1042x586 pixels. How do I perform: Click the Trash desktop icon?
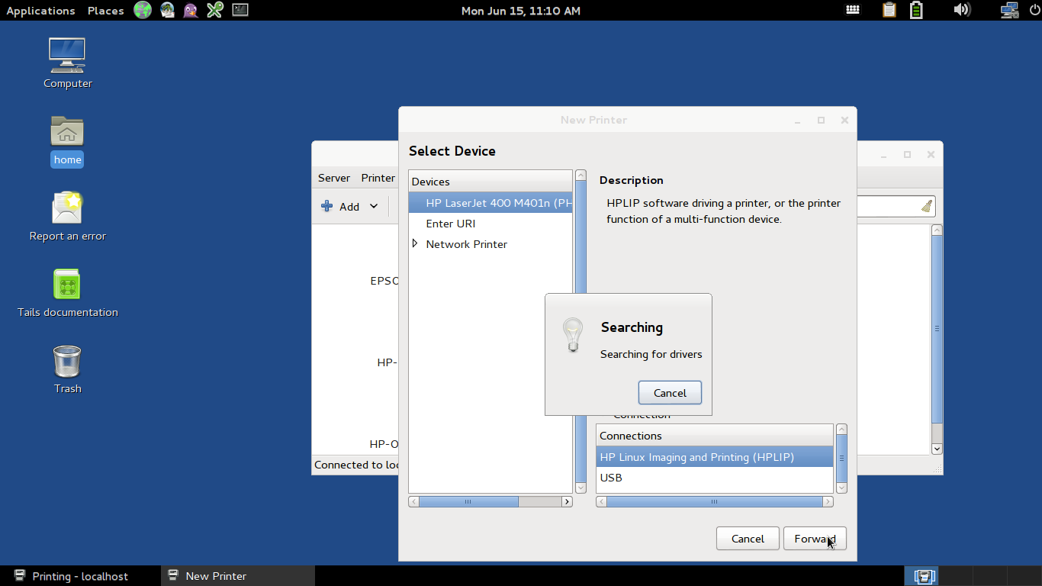click(67, 369)
